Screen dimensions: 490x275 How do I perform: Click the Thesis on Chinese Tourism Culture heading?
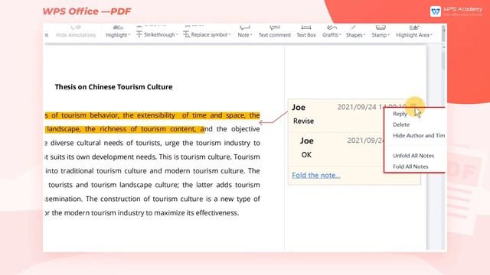(114, 87)
